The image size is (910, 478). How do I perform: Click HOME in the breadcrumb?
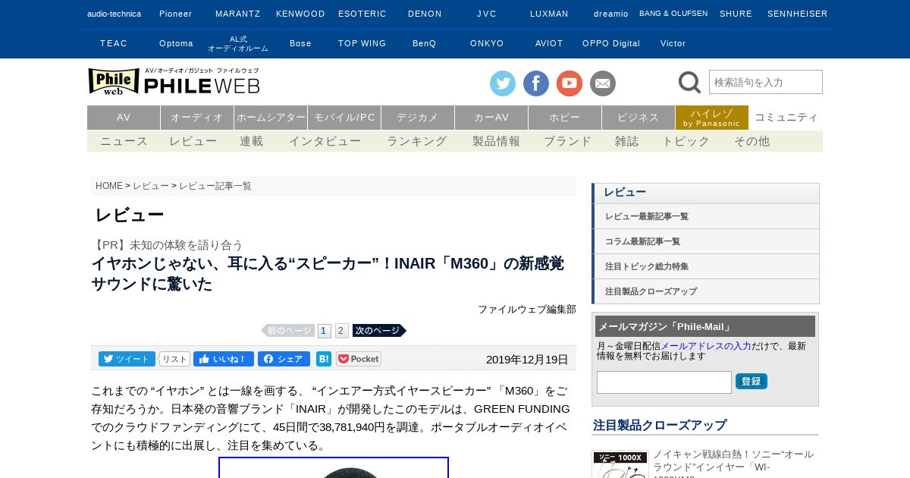(x=109, y=186)
